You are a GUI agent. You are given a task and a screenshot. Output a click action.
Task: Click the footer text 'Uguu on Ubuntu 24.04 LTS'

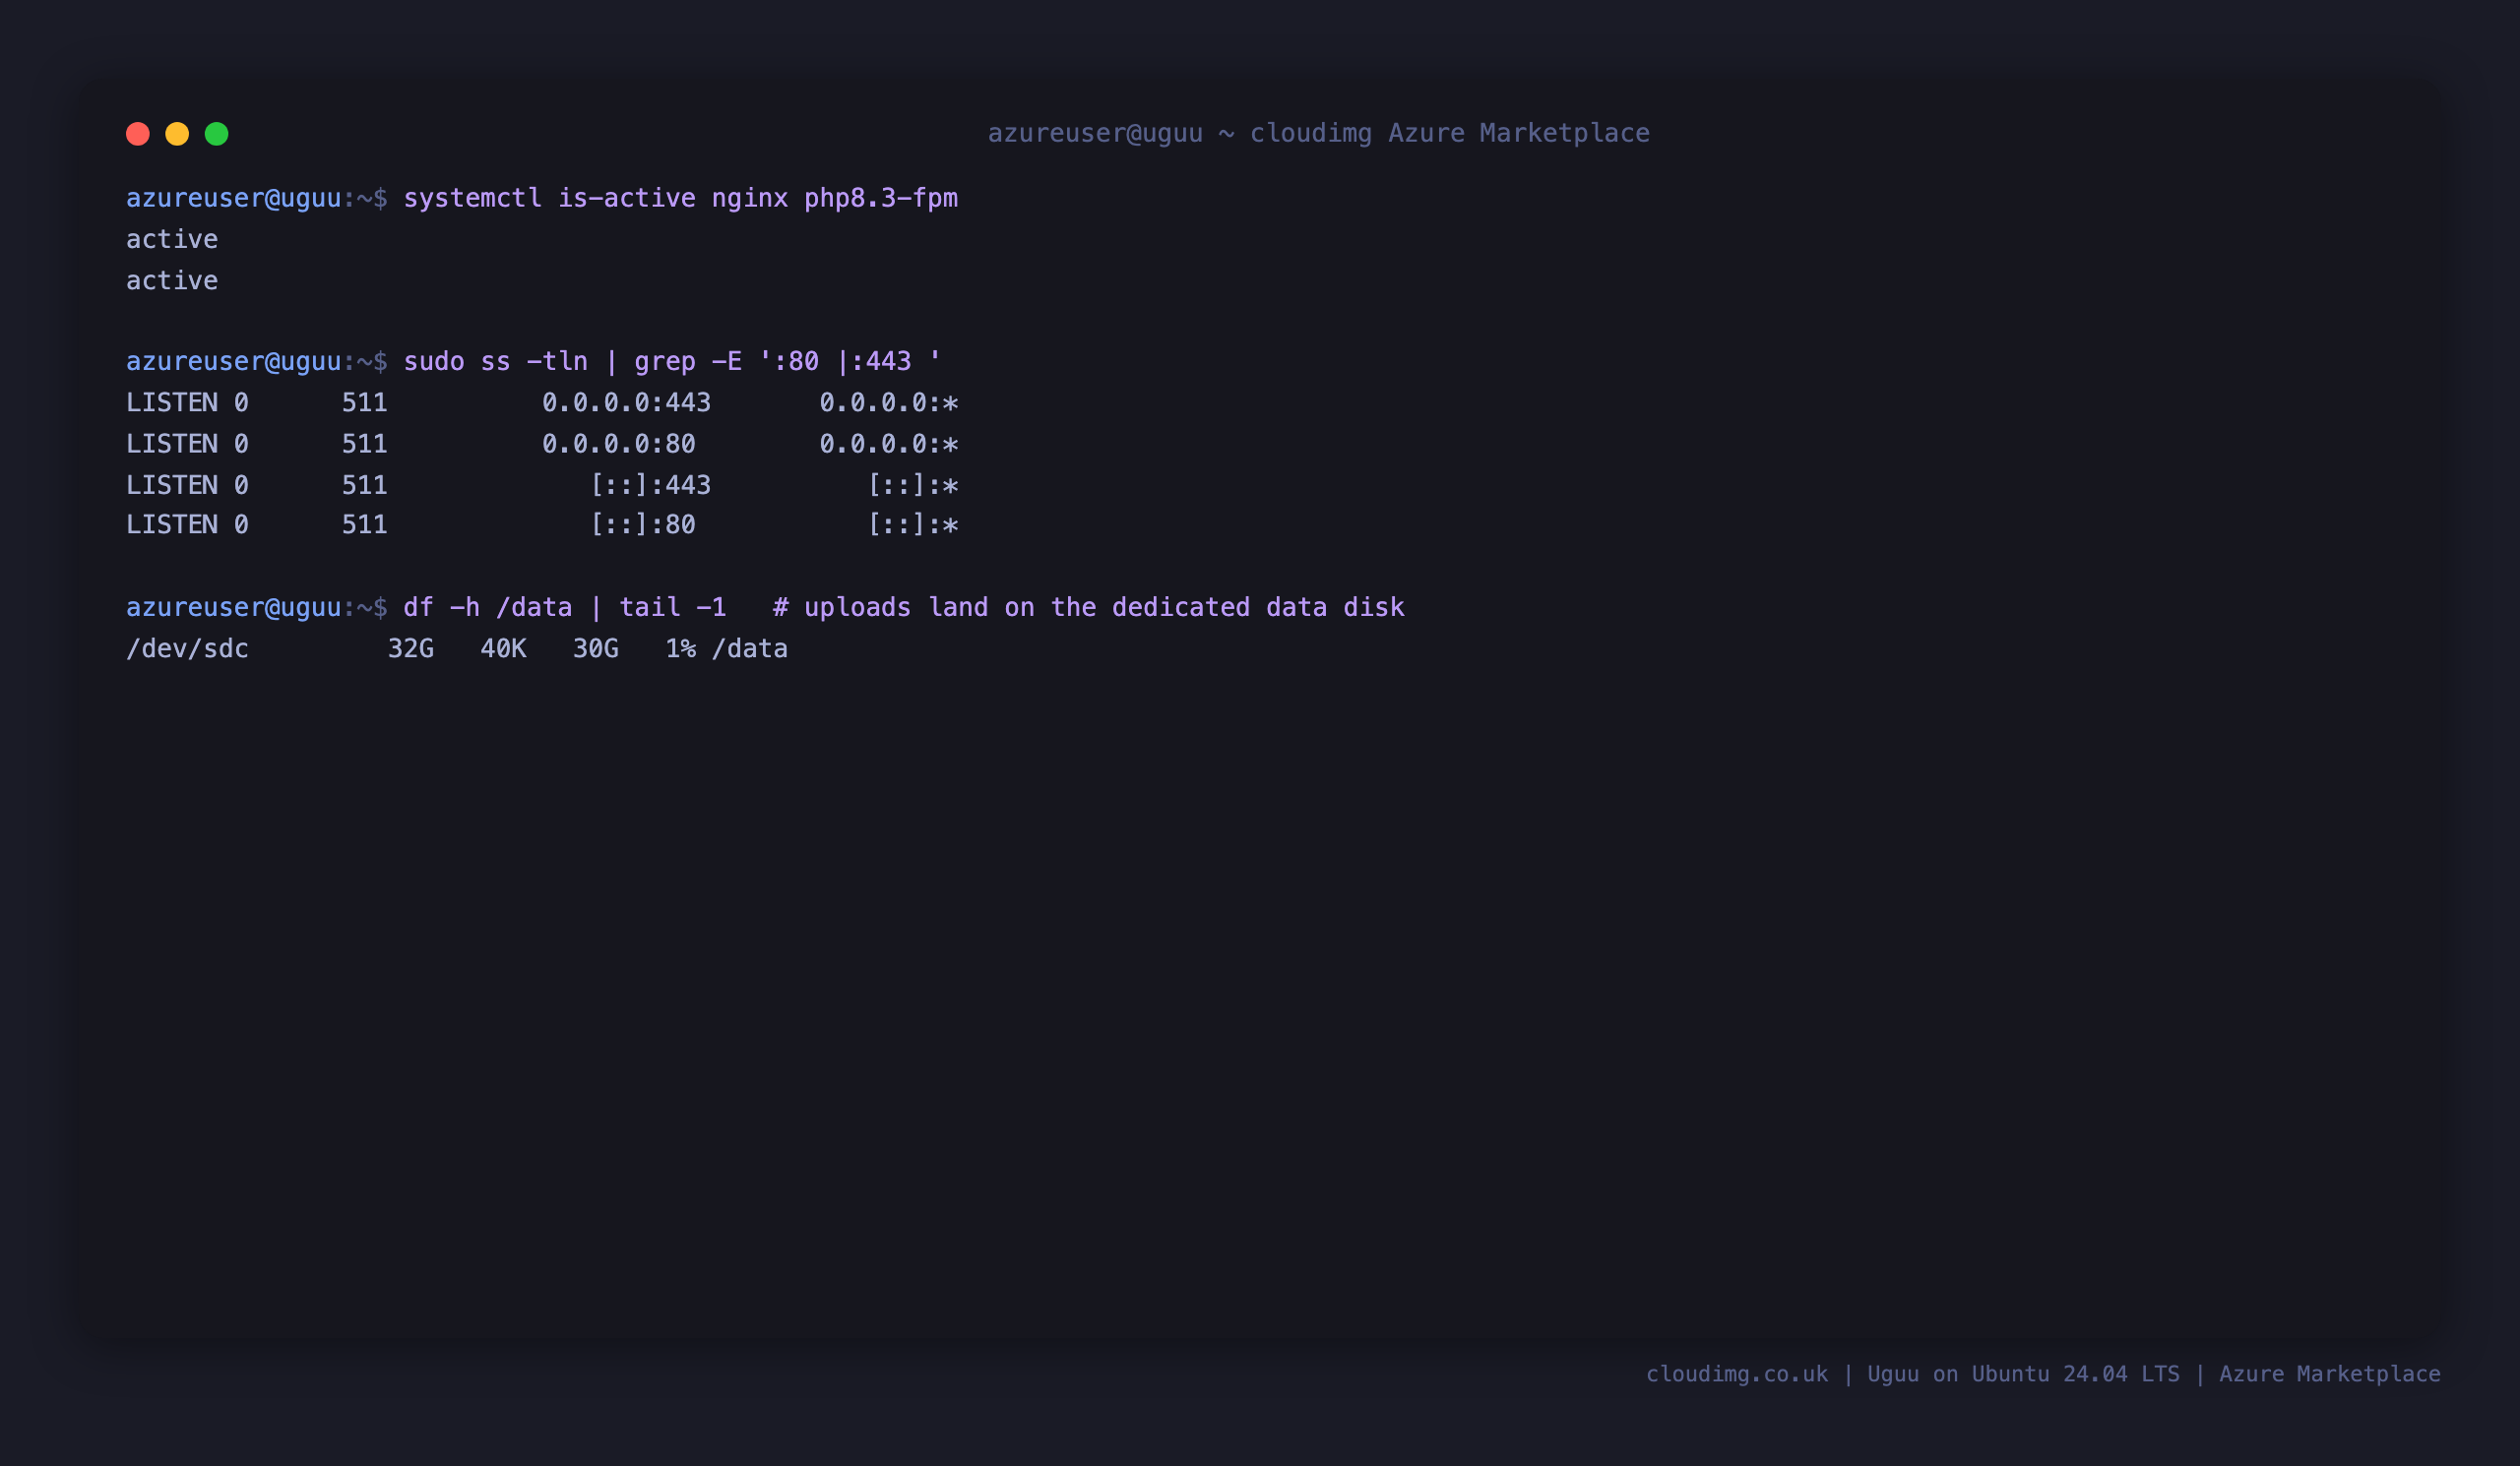[x=2024, y=1374]
